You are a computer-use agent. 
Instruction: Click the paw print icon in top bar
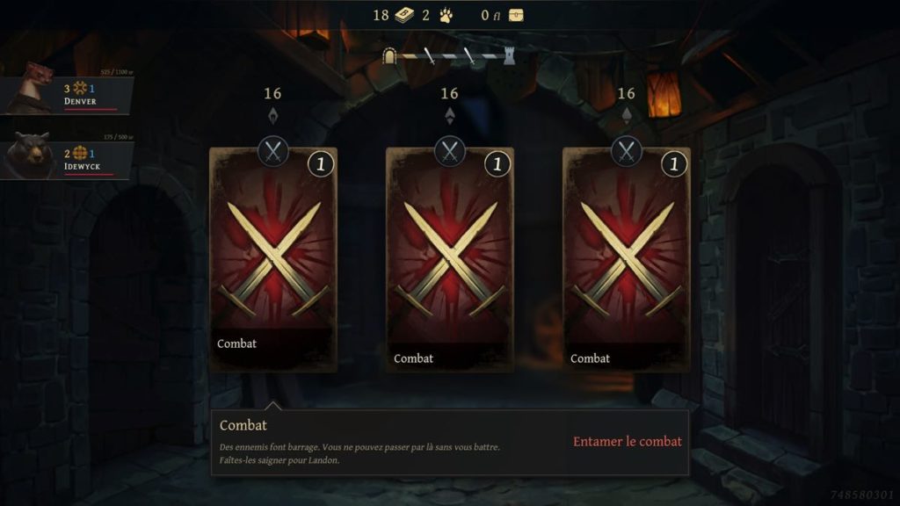446,15
